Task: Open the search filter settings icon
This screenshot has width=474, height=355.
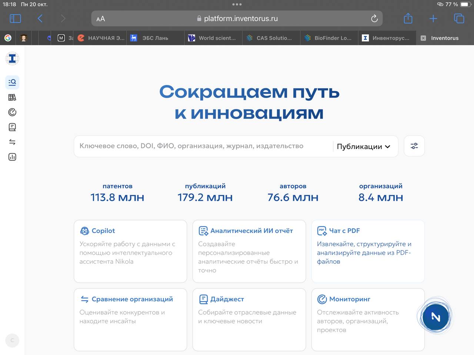Action: [x=414, y=146]
